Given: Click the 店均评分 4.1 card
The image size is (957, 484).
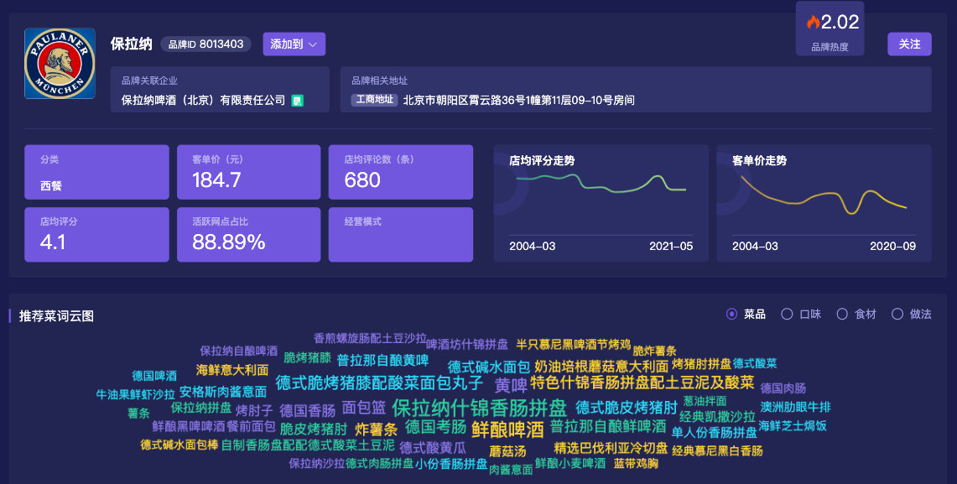Looking at the screenshot, I should [x=96, y=234].
